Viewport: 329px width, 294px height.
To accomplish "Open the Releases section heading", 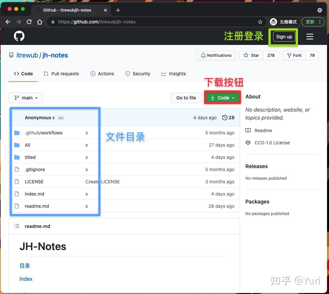I will click(256, 166).
